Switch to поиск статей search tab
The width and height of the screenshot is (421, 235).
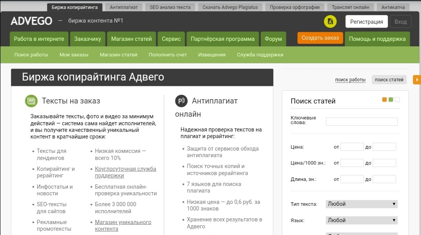(389, 80)
